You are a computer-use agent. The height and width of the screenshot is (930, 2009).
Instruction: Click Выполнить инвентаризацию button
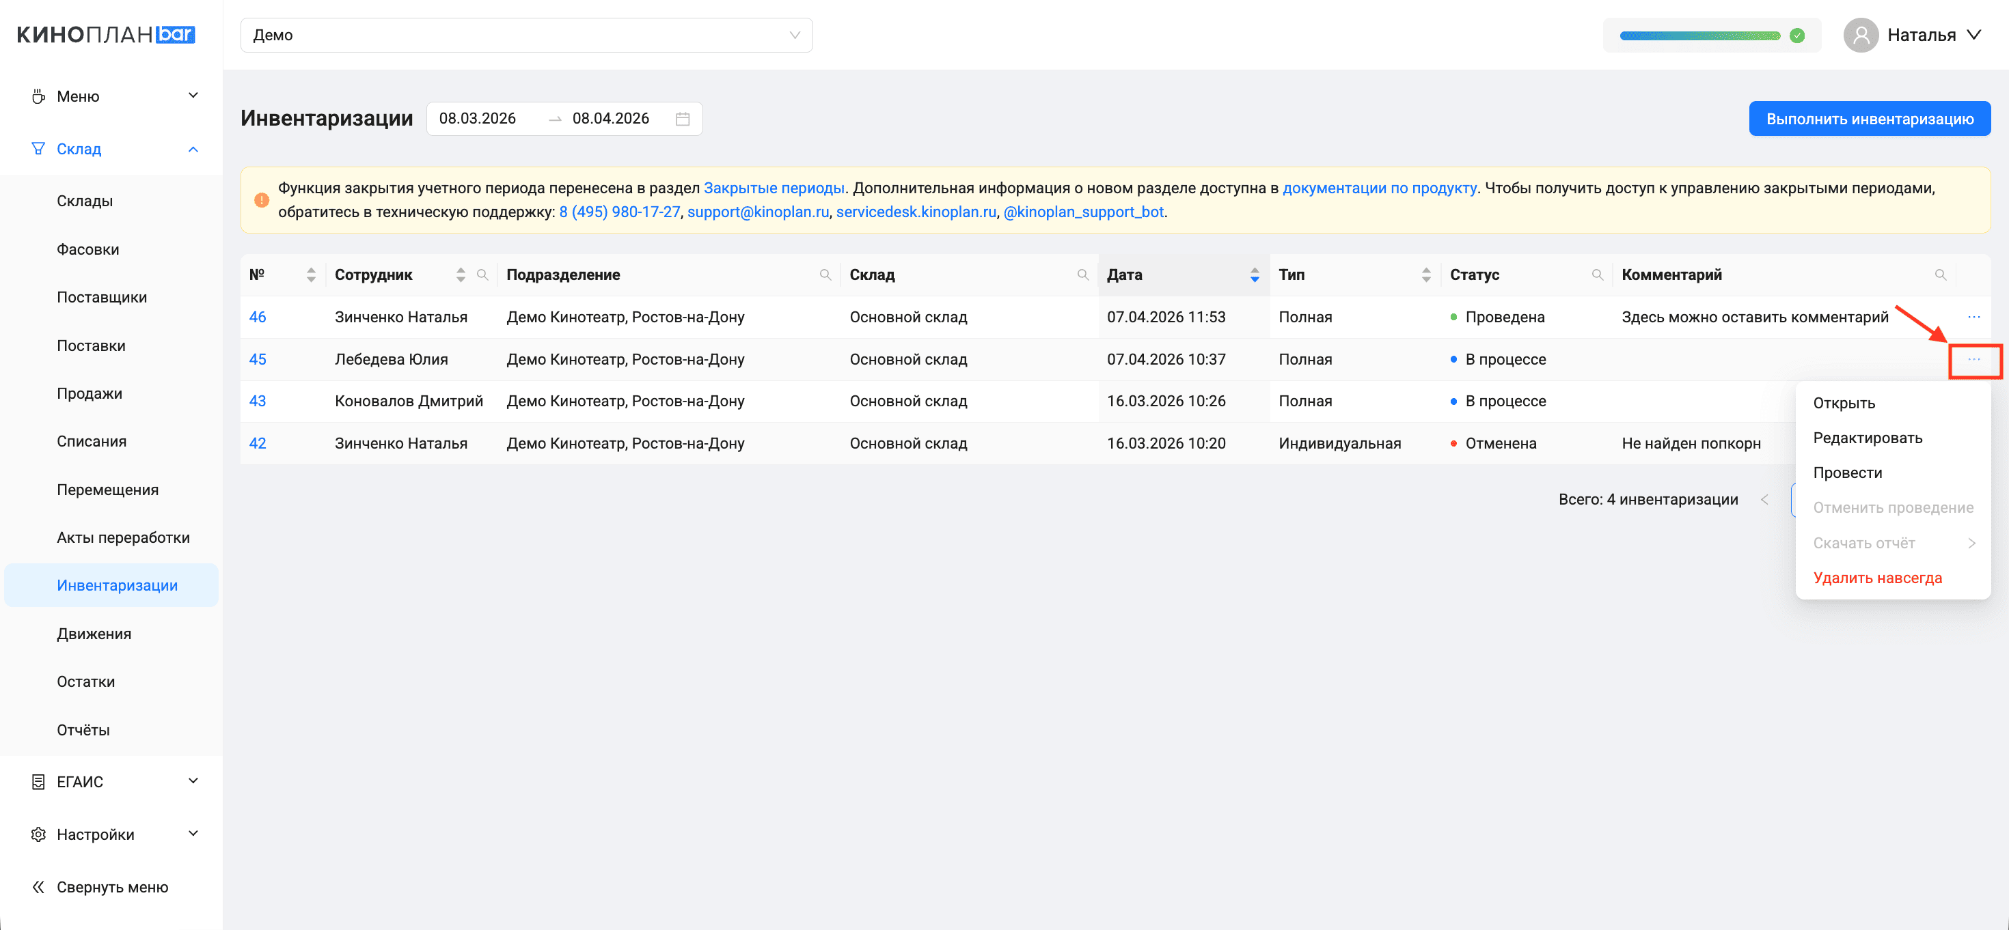click(x=1869, y=119)
